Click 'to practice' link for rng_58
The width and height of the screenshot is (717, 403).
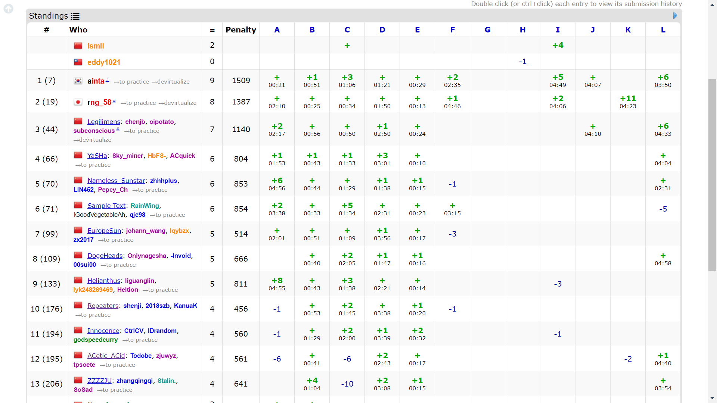coord(141,103)
